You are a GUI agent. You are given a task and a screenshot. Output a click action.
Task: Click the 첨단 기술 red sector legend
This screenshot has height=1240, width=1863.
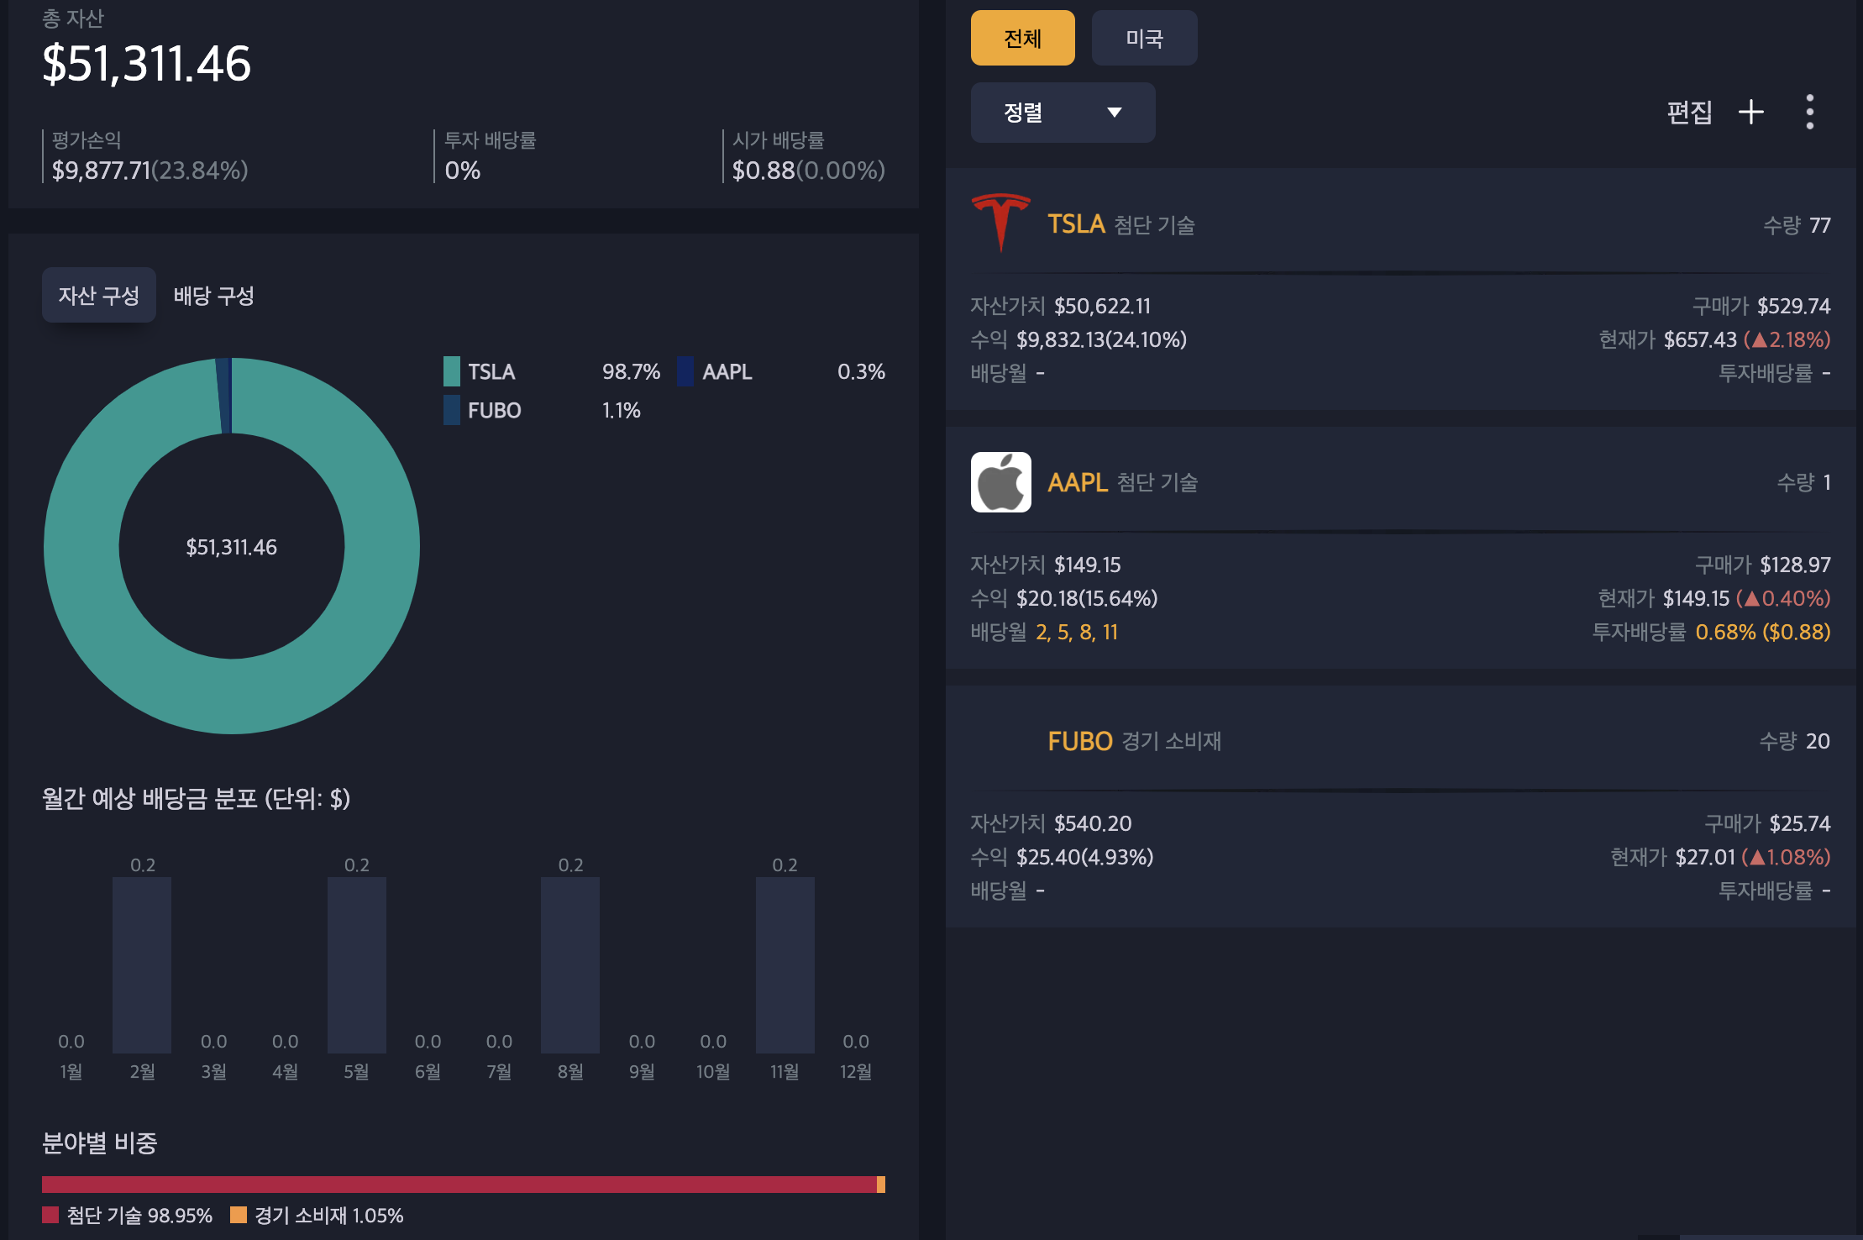tap(50, 1215)
